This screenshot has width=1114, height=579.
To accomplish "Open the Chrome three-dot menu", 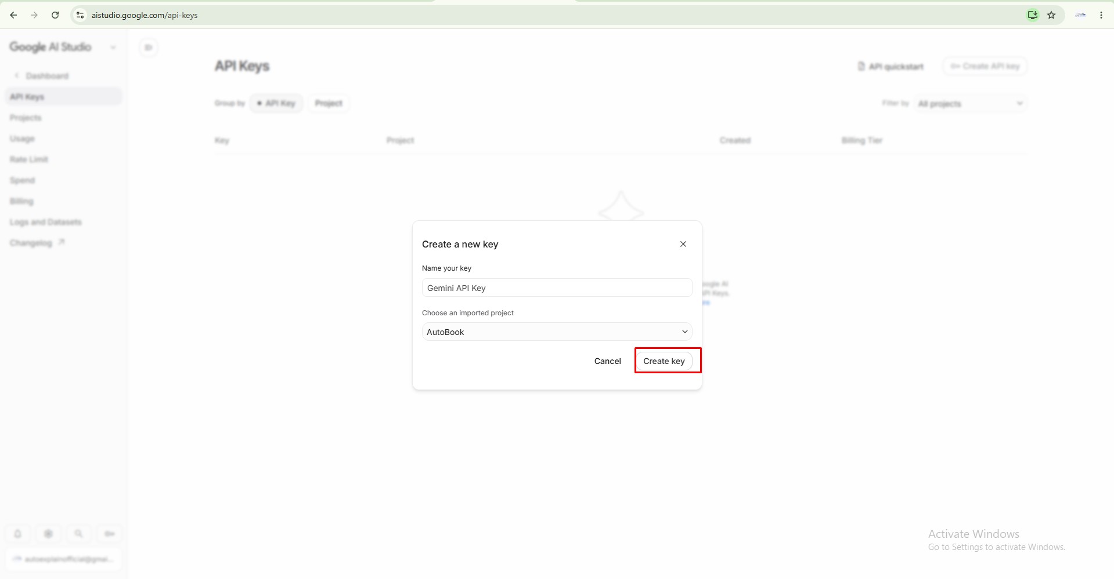I will [1101, 15].
